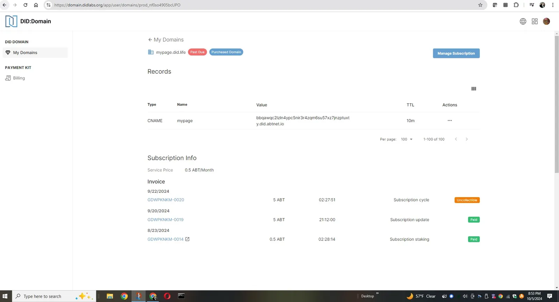559x302 pixels.
Task: Open actions menu for mypage CNAME record
Action: pyautogui.click(x=450, y=120)
